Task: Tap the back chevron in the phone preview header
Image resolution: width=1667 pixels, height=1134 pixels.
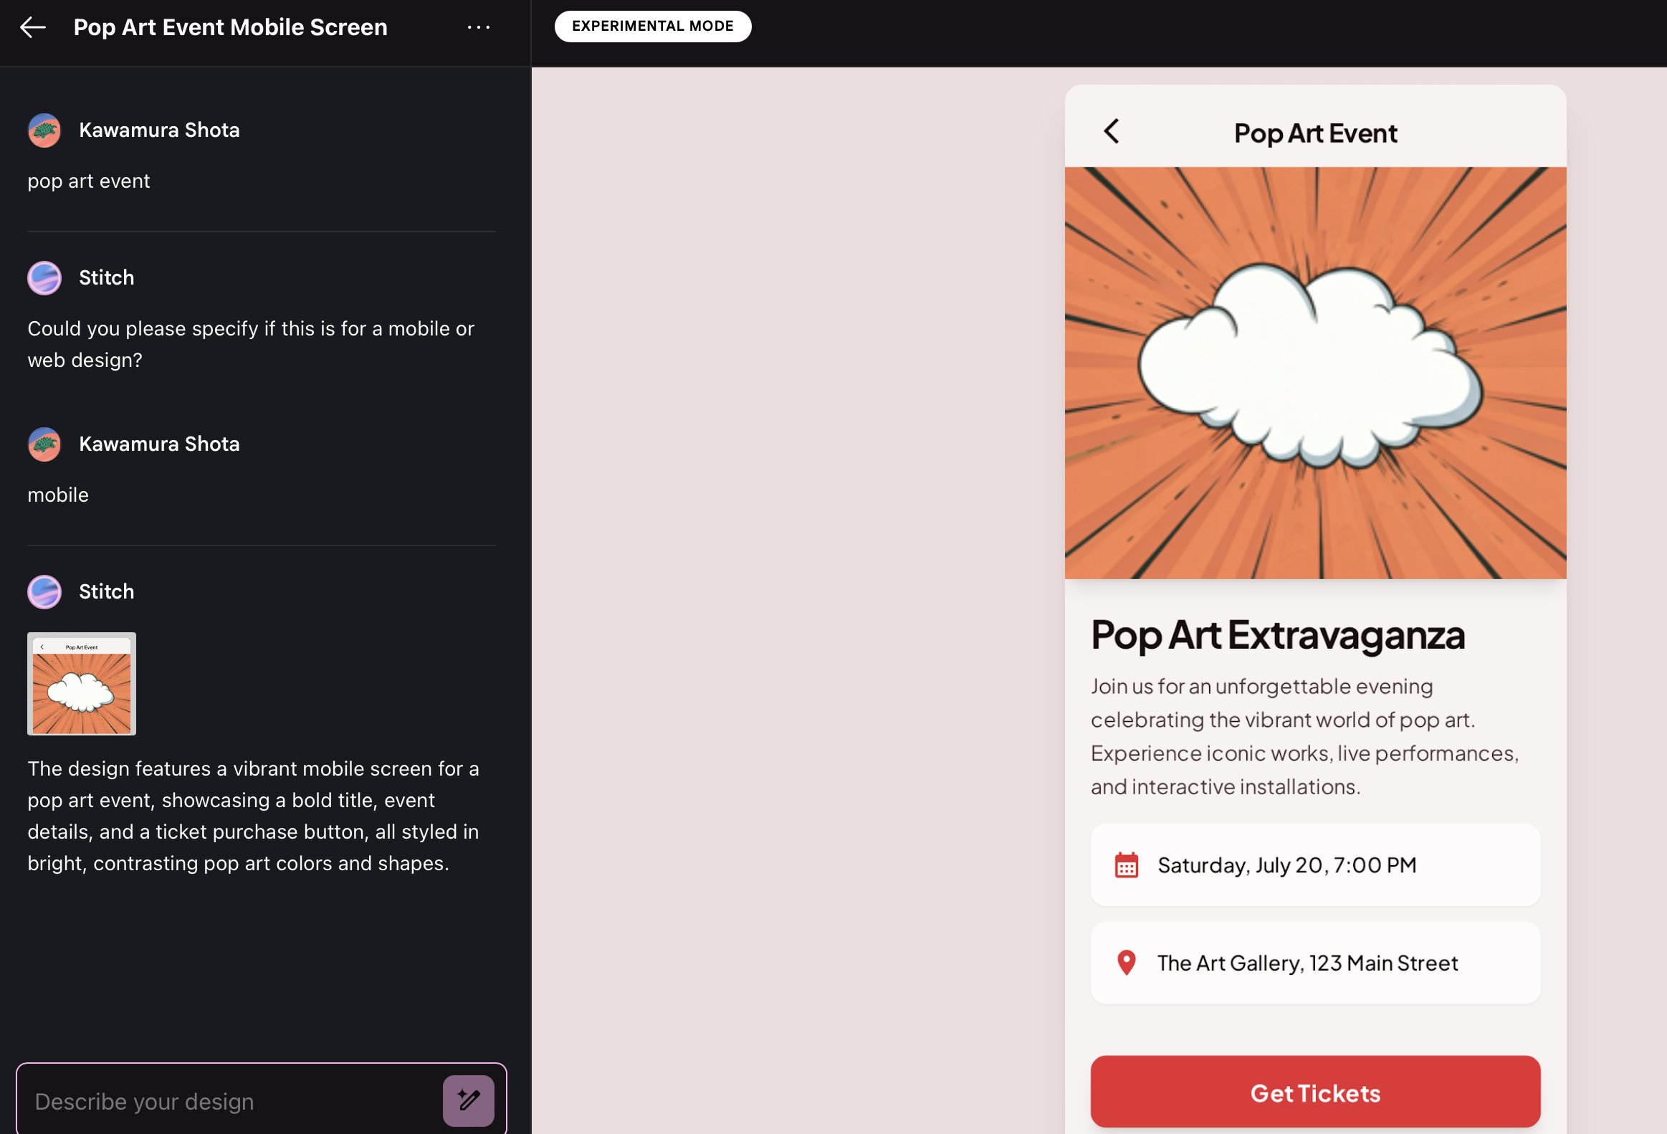Action: pos(1112,132)
